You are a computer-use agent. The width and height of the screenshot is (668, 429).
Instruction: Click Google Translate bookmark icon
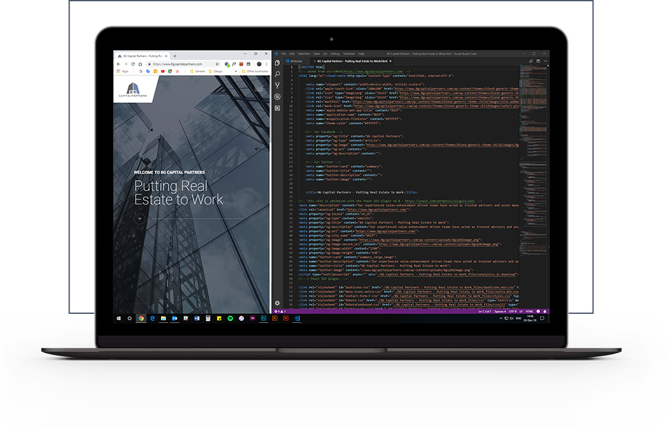[x=148, y=71]
